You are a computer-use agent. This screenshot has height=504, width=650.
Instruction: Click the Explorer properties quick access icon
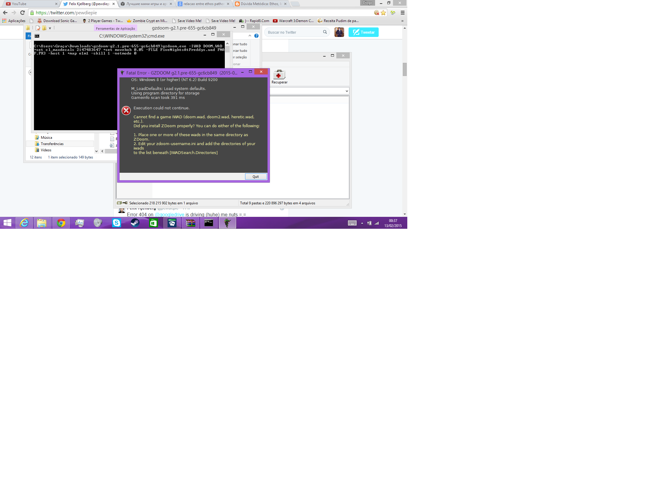(x=38, y=28)
